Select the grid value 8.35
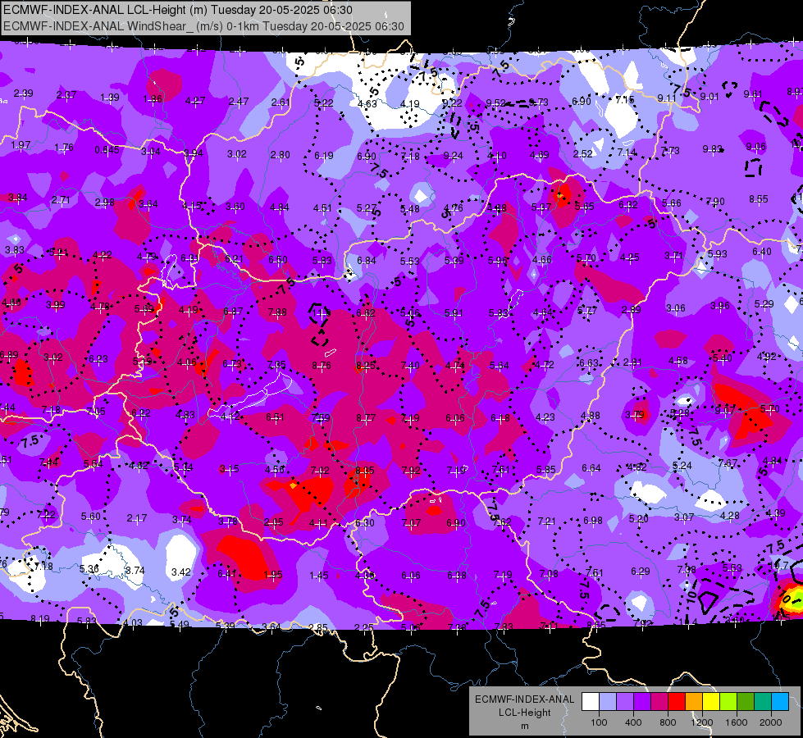The width and height of the screenshot is (803, 738). [365, 470]
